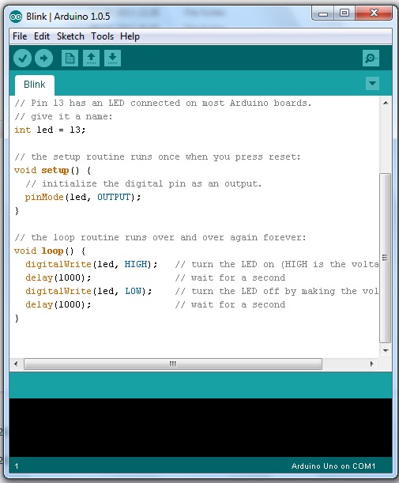Open the Sketch menu

[x=70, y=36]
